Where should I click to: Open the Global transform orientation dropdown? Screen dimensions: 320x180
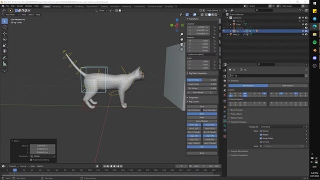pyautogui.click(x=101, y=10)
